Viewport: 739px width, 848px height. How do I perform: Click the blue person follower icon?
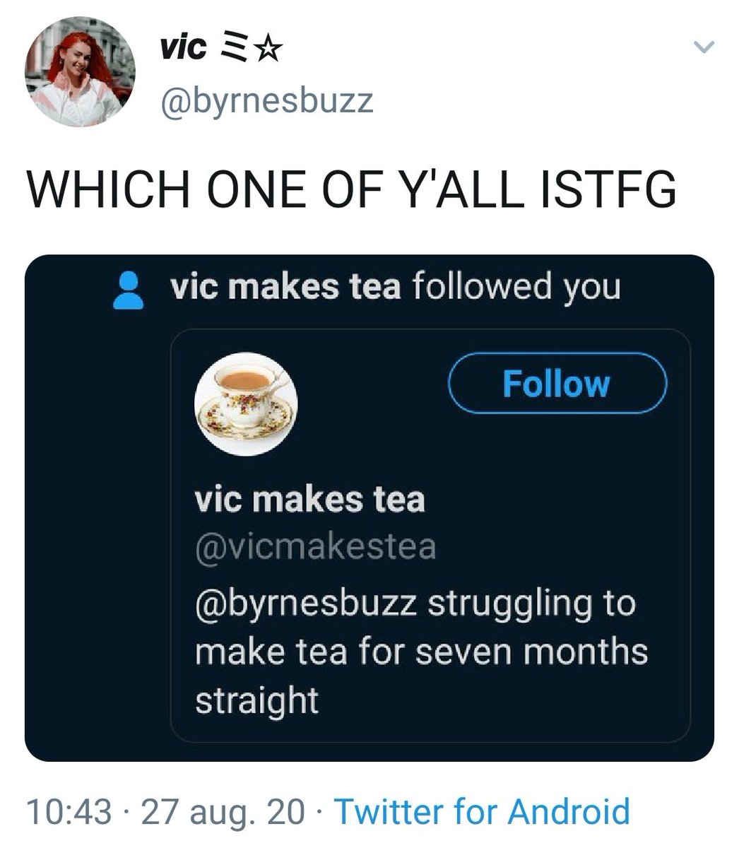[129, 291]
